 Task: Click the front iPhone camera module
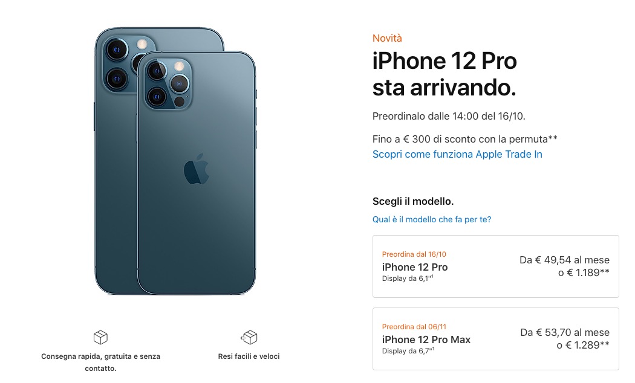click(166, 84)
